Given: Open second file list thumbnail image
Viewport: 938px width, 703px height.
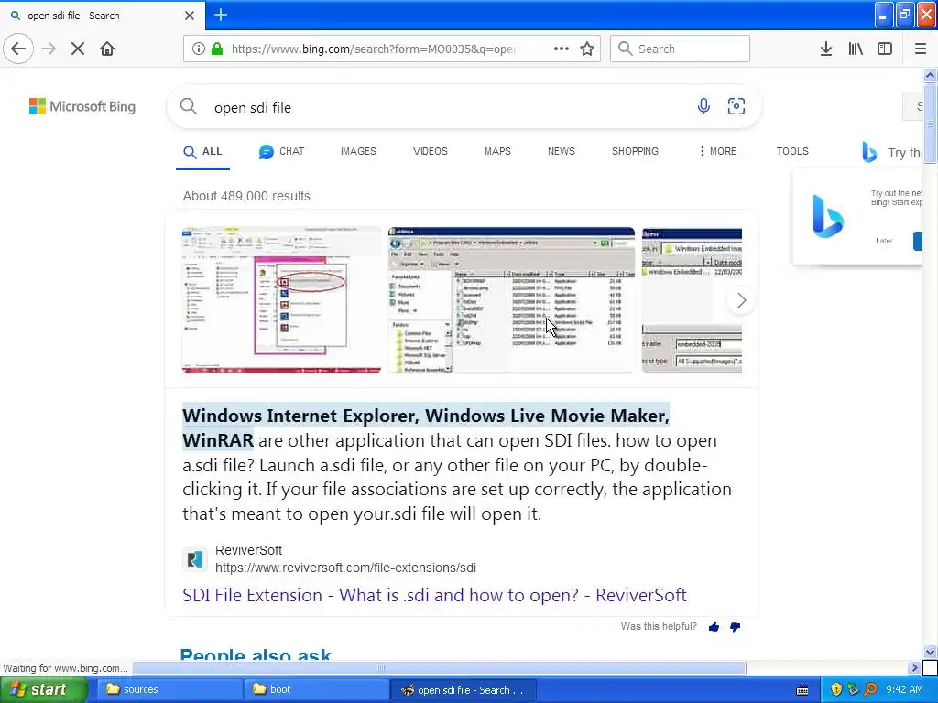Looking at the screenshot, I should coord(511,300).
